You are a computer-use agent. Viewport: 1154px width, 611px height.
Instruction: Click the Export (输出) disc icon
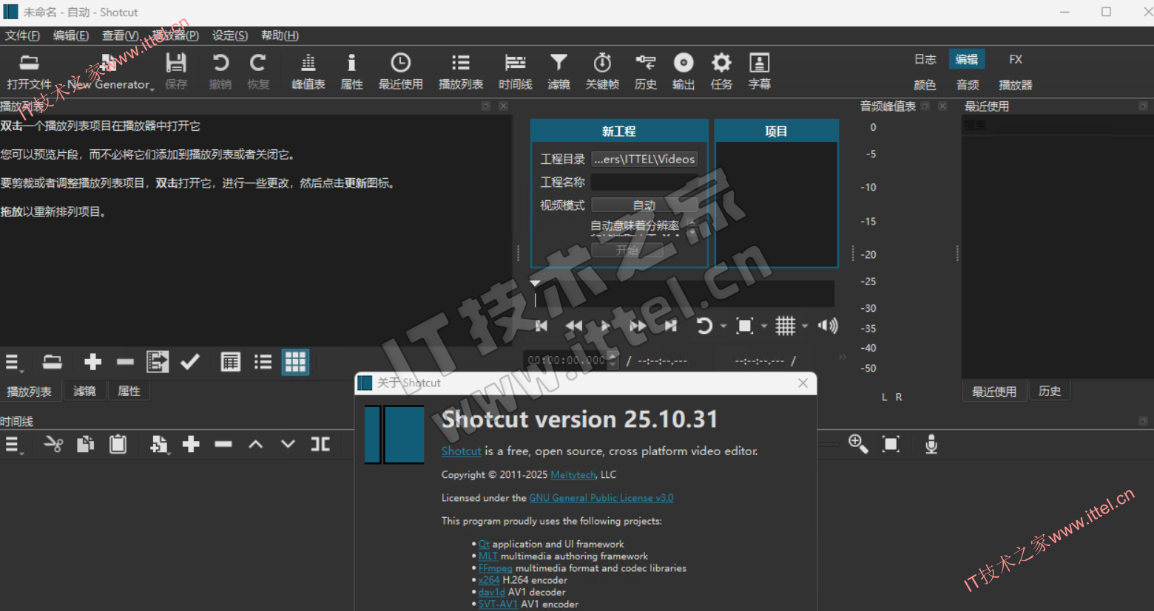point(683,71)
